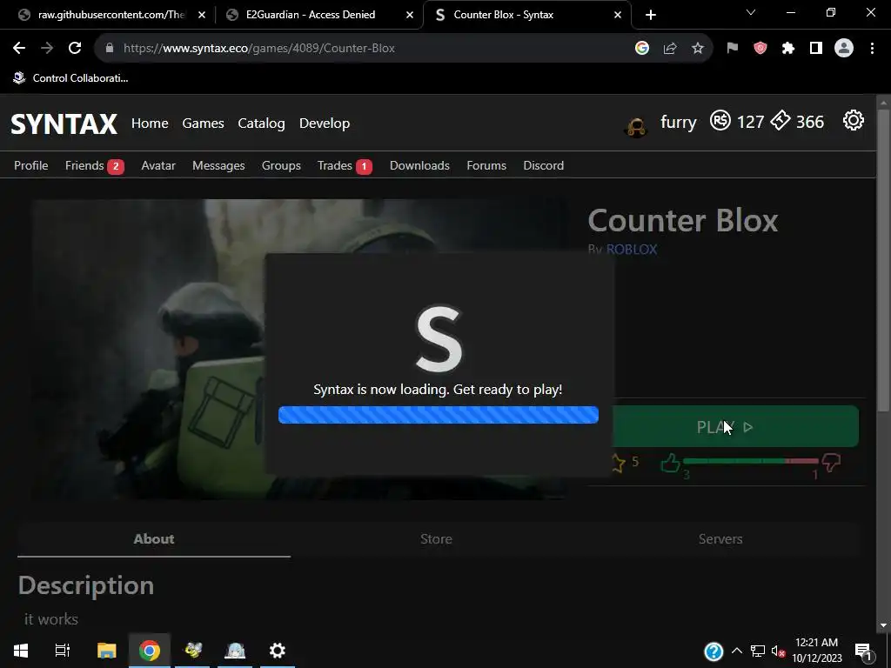Click the blue loading progress bar
The width and height of the screenshot is (891, 668).
[439, 415]
